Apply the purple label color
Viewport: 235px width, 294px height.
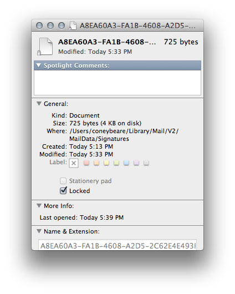136,163
